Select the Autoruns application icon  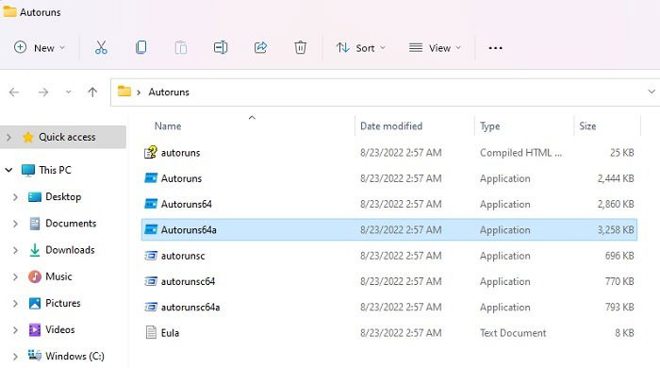coord(151,178)
